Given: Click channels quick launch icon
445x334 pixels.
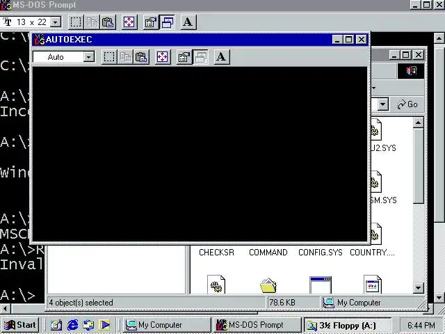Looking at the screenshot, I should (104, 325).
